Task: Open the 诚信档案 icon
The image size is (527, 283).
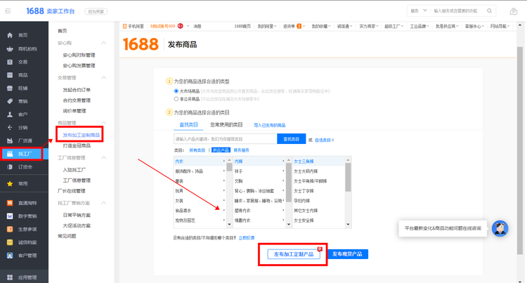Action: click(10, 242)
